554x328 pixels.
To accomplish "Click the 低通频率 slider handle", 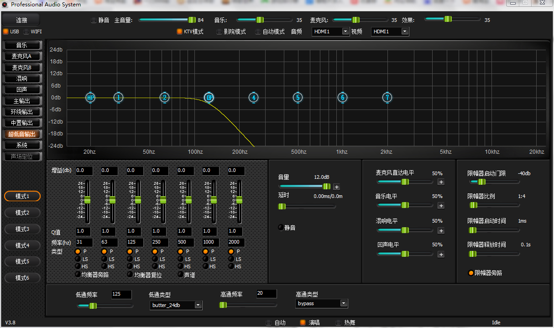I will [93, 306].
